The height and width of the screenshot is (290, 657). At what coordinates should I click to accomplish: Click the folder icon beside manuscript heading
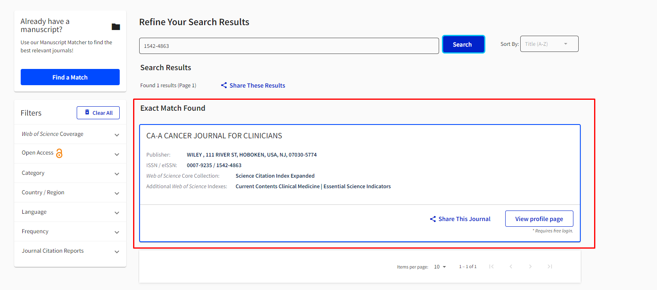(x=116, y=27)
